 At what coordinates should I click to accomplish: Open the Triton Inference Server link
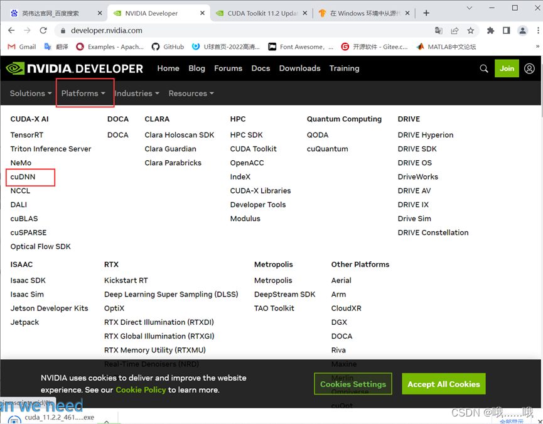pyautogui.click(x=51, y=149)
